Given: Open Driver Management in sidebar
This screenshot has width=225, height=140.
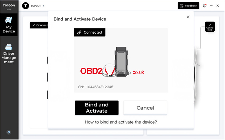Looking at the screenshot, I should pyautogui.click(x=9, y=54).
